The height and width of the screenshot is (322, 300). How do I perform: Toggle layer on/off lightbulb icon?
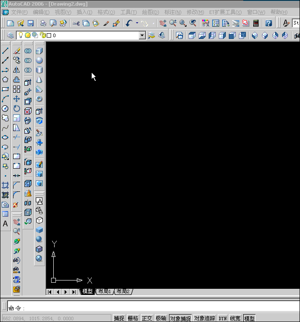[x=21, y=35]
